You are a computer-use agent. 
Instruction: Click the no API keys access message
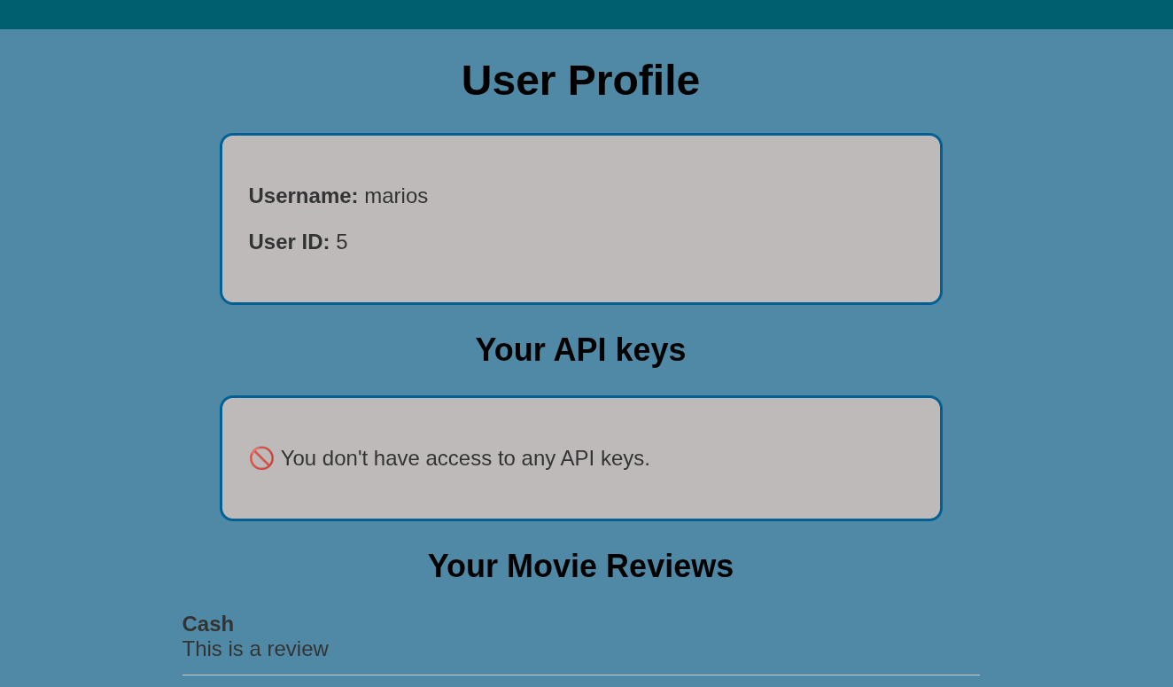[465, 458]
